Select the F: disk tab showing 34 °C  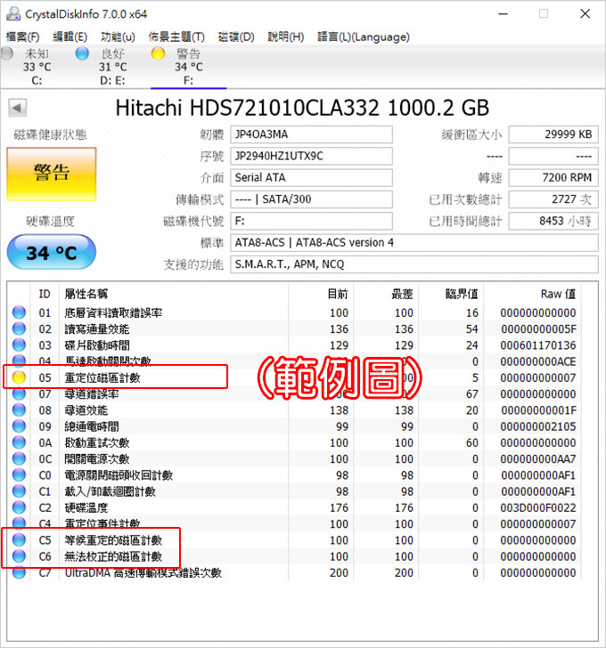coord(189,67)
